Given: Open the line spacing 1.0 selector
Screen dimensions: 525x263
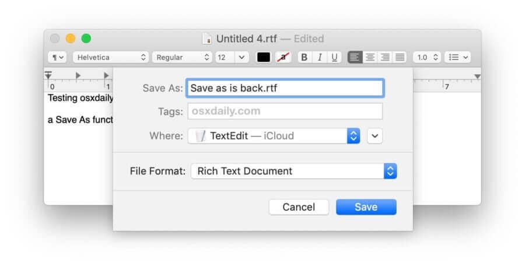Looking at the screenshot, I should (427, 57).
